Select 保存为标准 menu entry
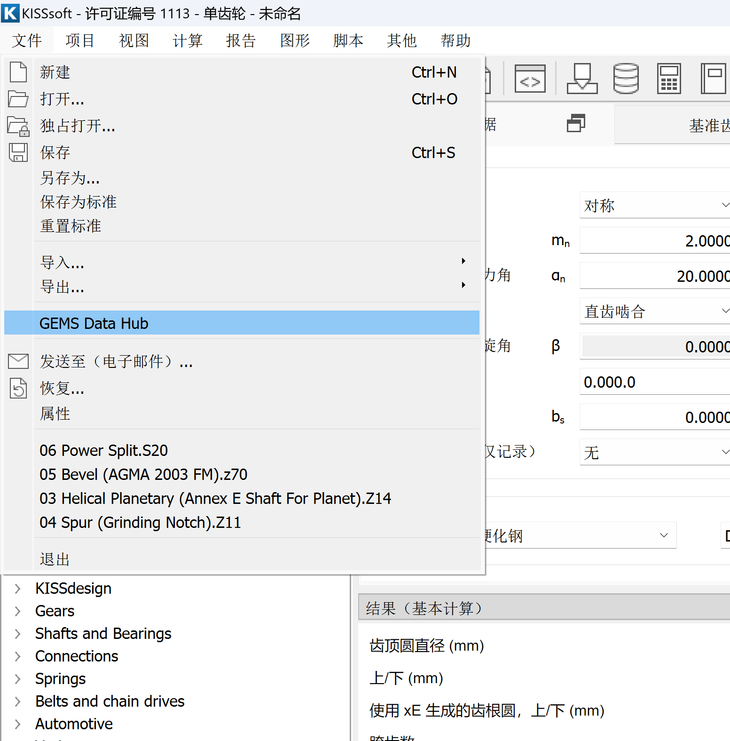730x741 pixels. pyautogui.click(x=242, y=202)
